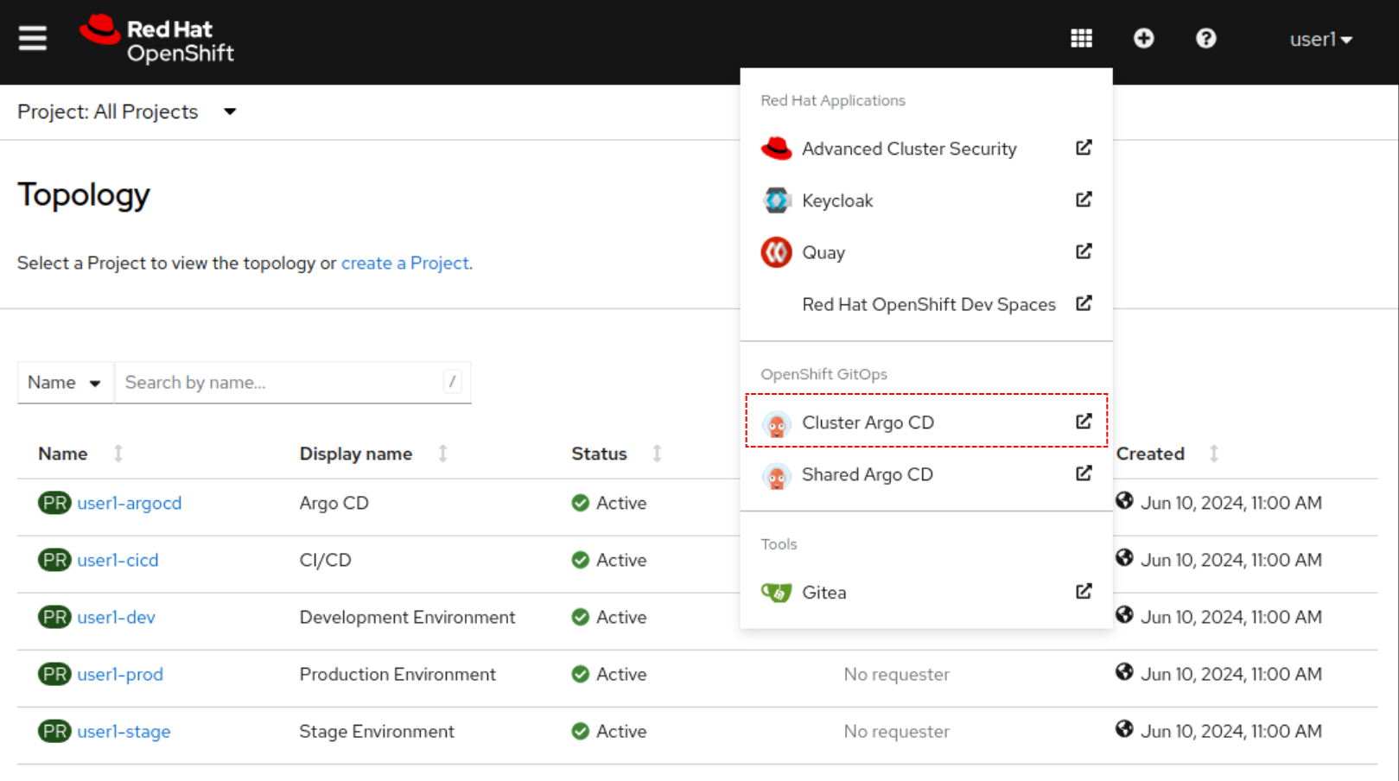Open the user1-stage project

click(124, 731)
